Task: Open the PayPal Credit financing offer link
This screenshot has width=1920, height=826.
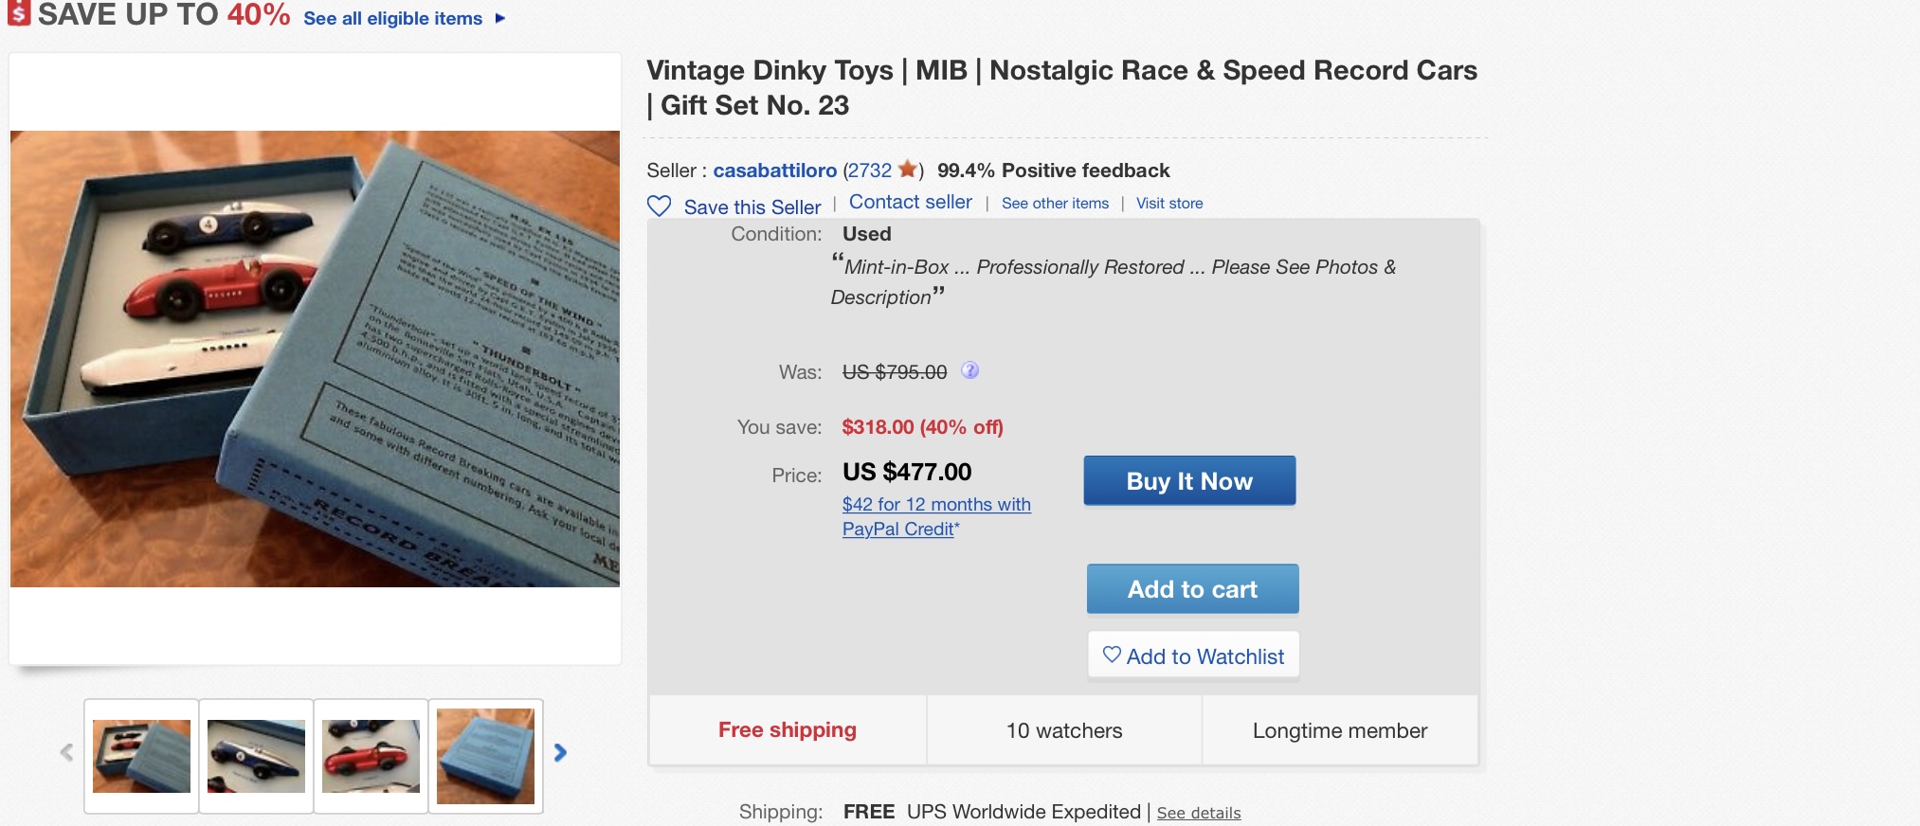Action: pyautogui.click(x=935, y=516)
